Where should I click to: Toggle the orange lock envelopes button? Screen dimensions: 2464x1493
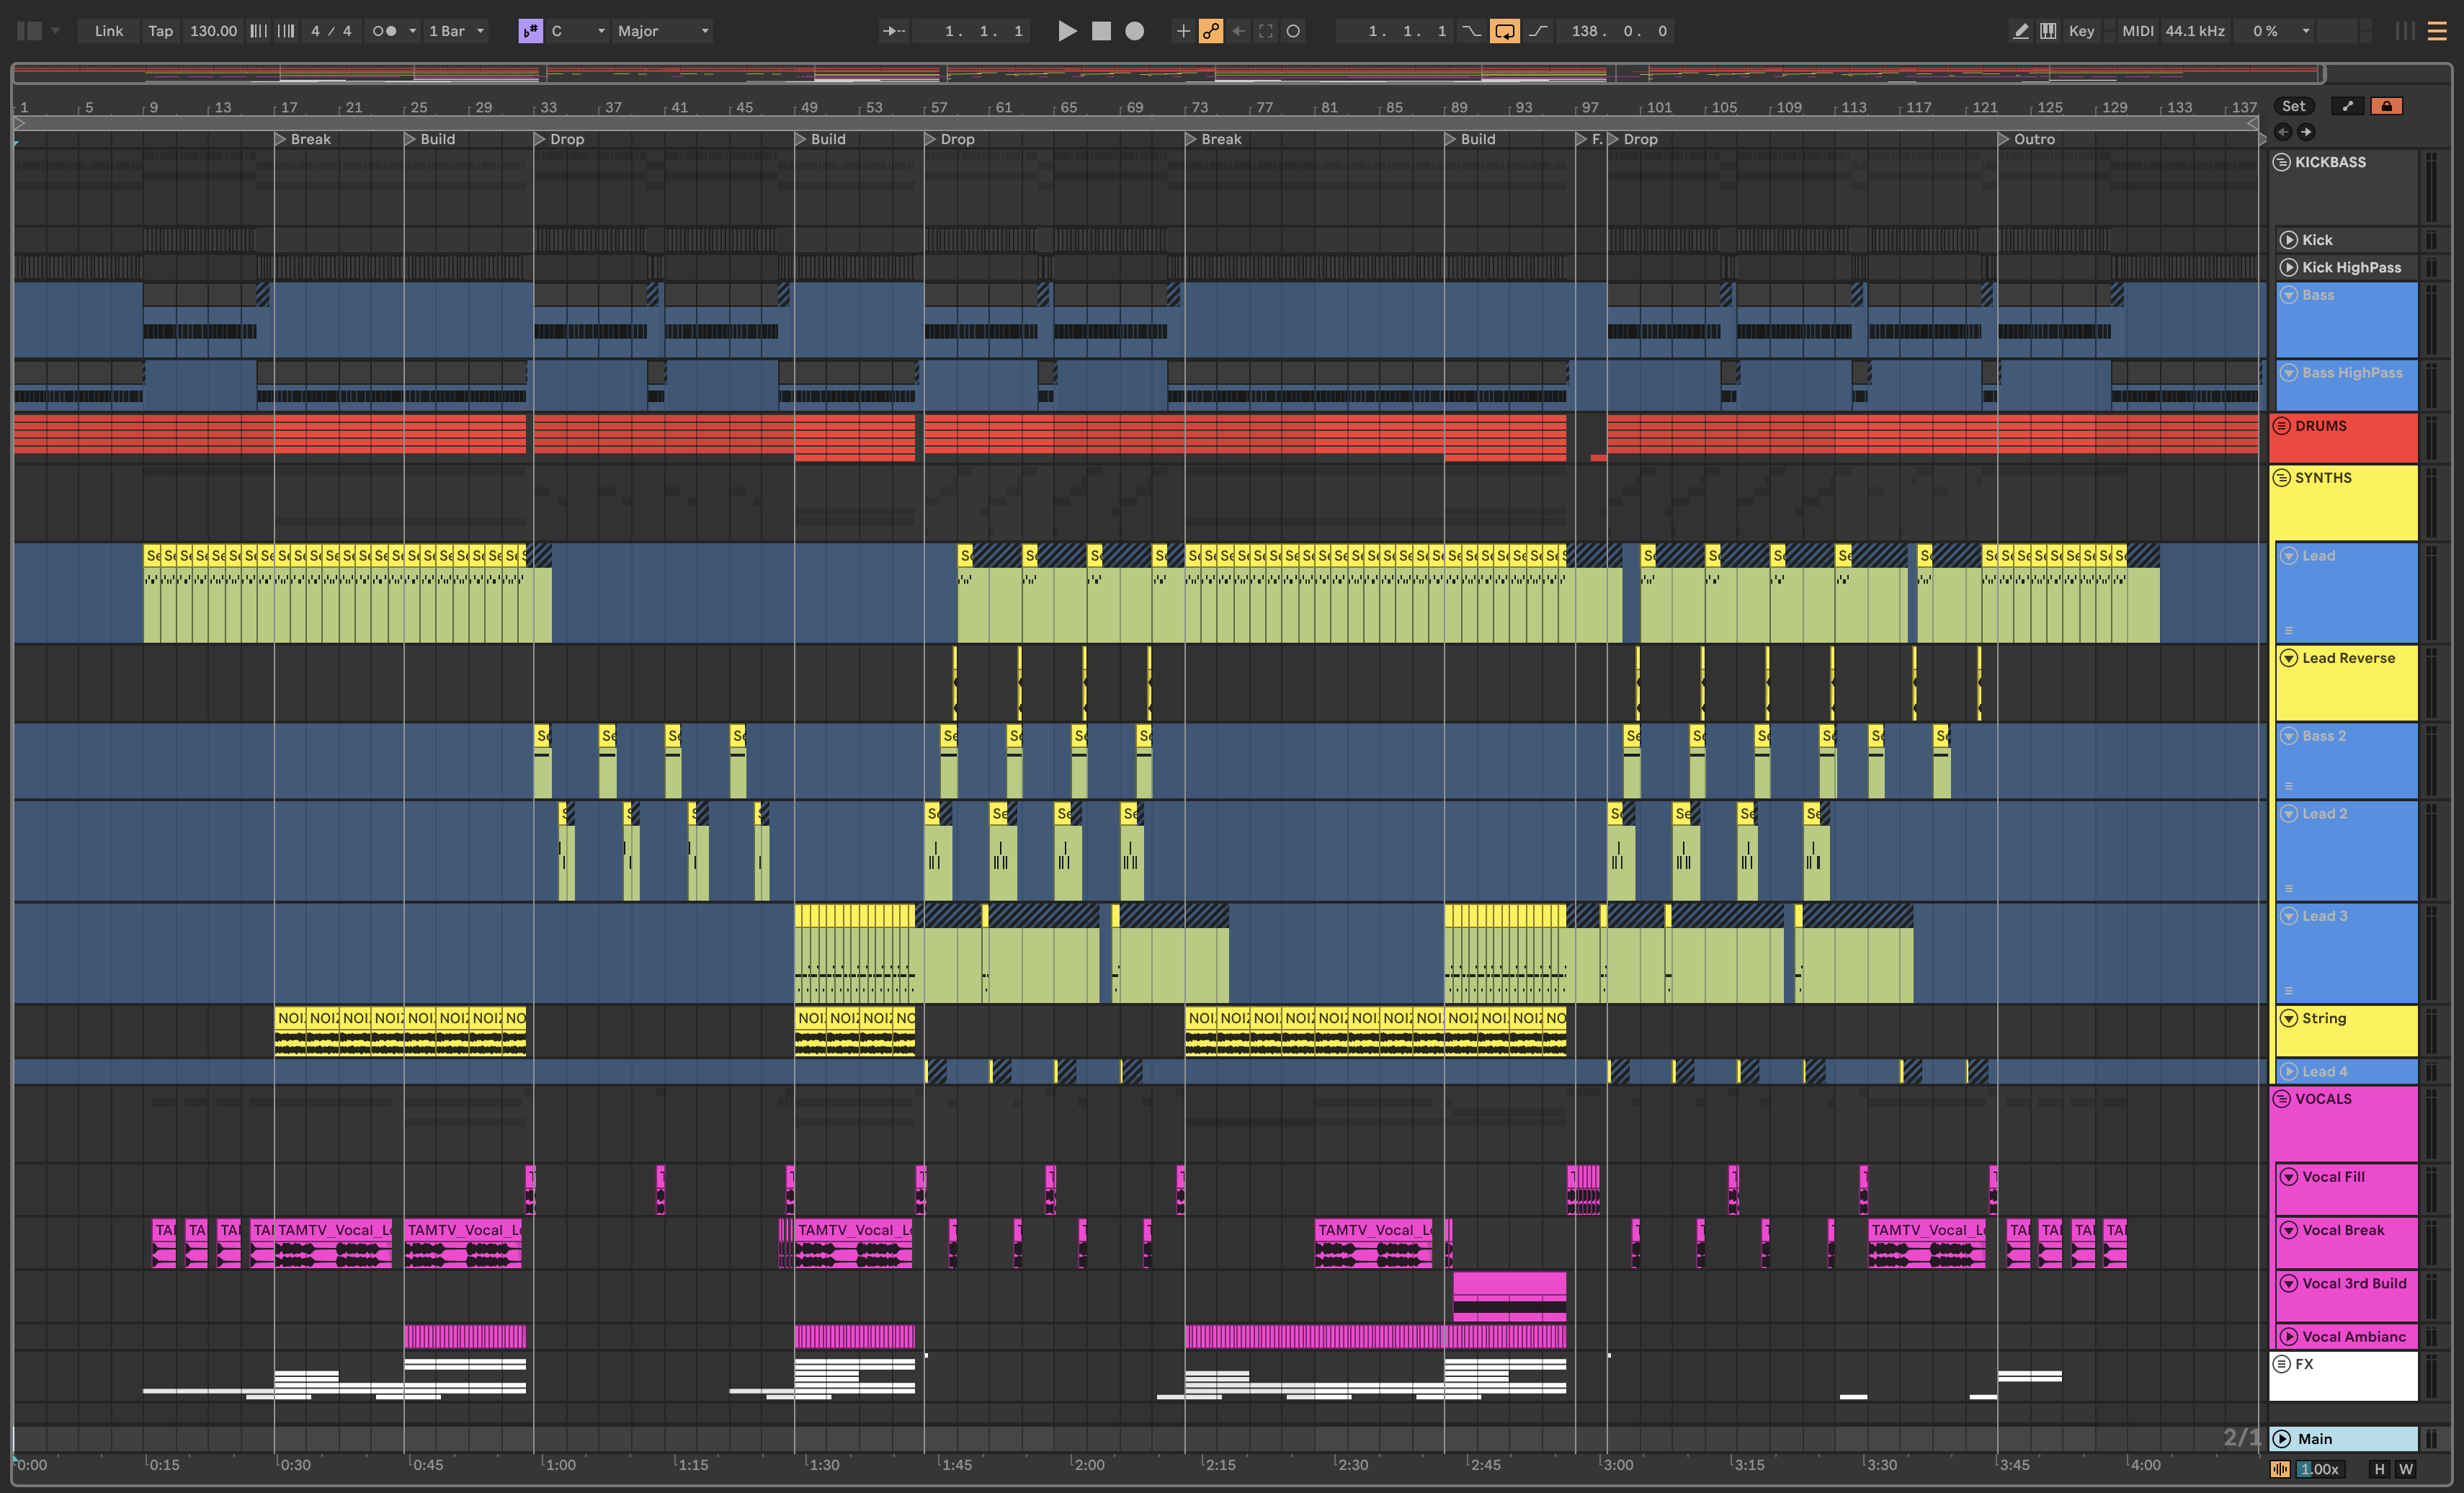pyautogui.click(x=2386, y=106)
